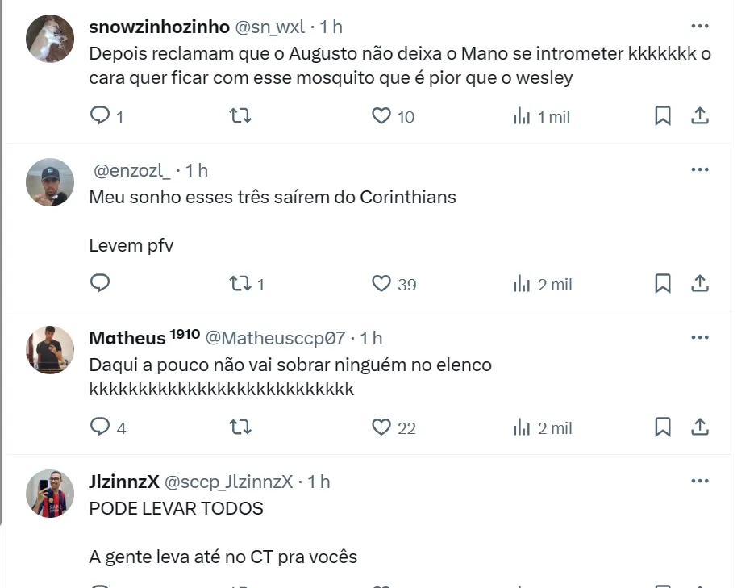Repost the @enzozl_ tweet

coord(240,283)
